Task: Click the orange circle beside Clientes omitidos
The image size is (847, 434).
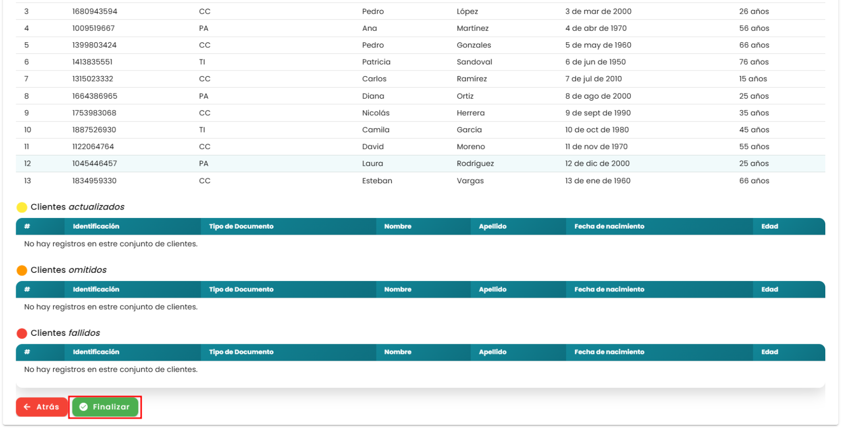Action: coord(22,270)
